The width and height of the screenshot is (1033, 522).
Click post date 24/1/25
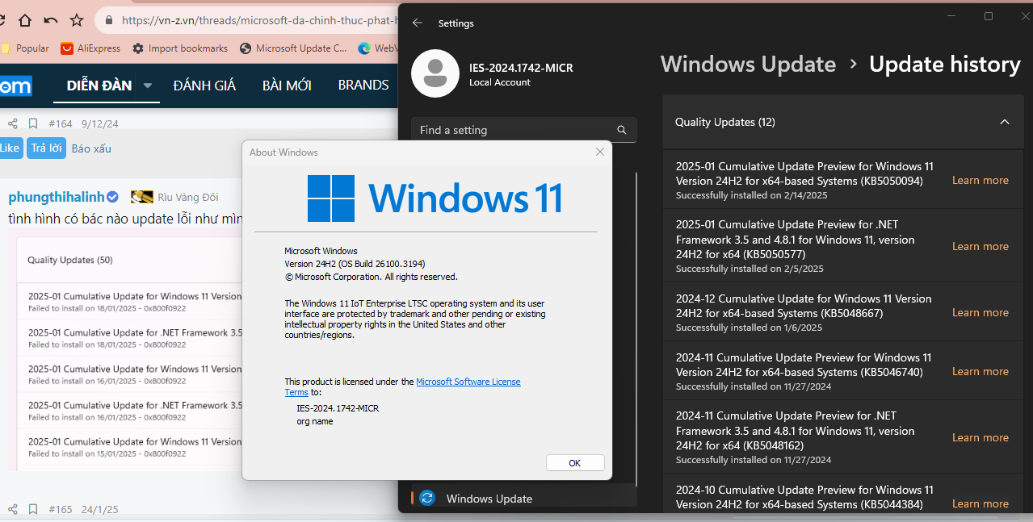tap(100, 509)
